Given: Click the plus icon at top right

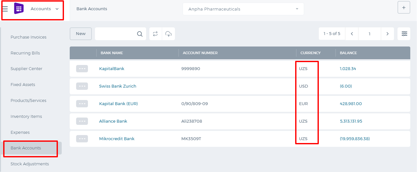Looking at the screenshot, I should point(404,8).
